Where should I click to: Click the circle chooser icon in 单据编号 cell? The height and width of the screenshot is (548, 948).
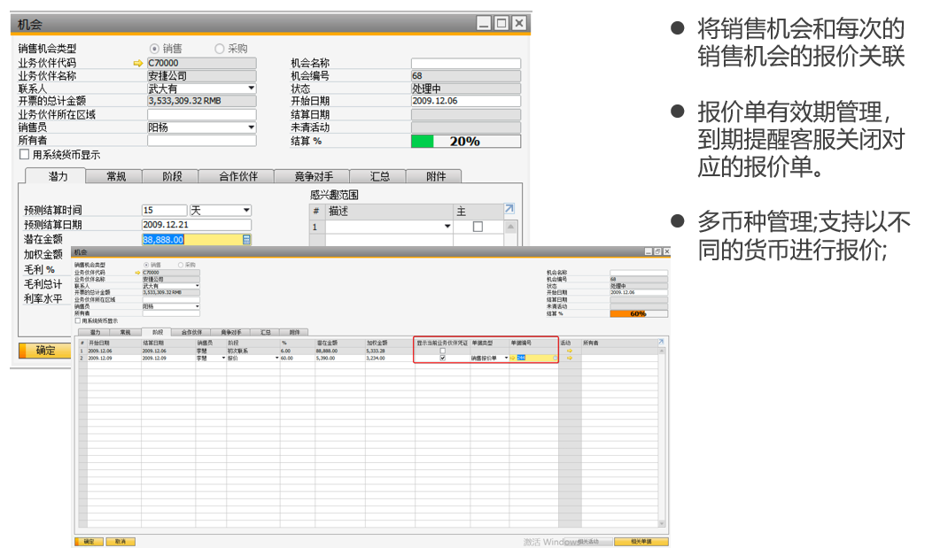pos(555,359)
